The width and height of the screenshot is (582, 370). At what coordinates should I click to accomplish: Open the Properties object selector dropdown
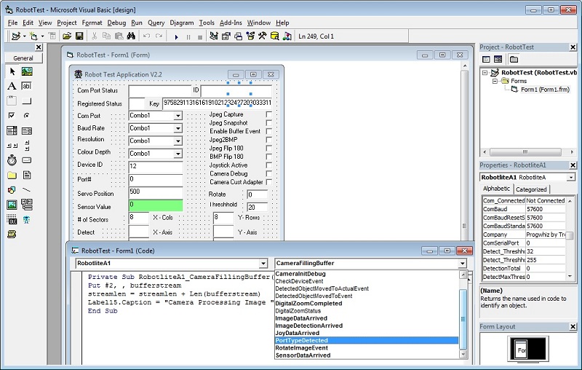pos(571,178)
